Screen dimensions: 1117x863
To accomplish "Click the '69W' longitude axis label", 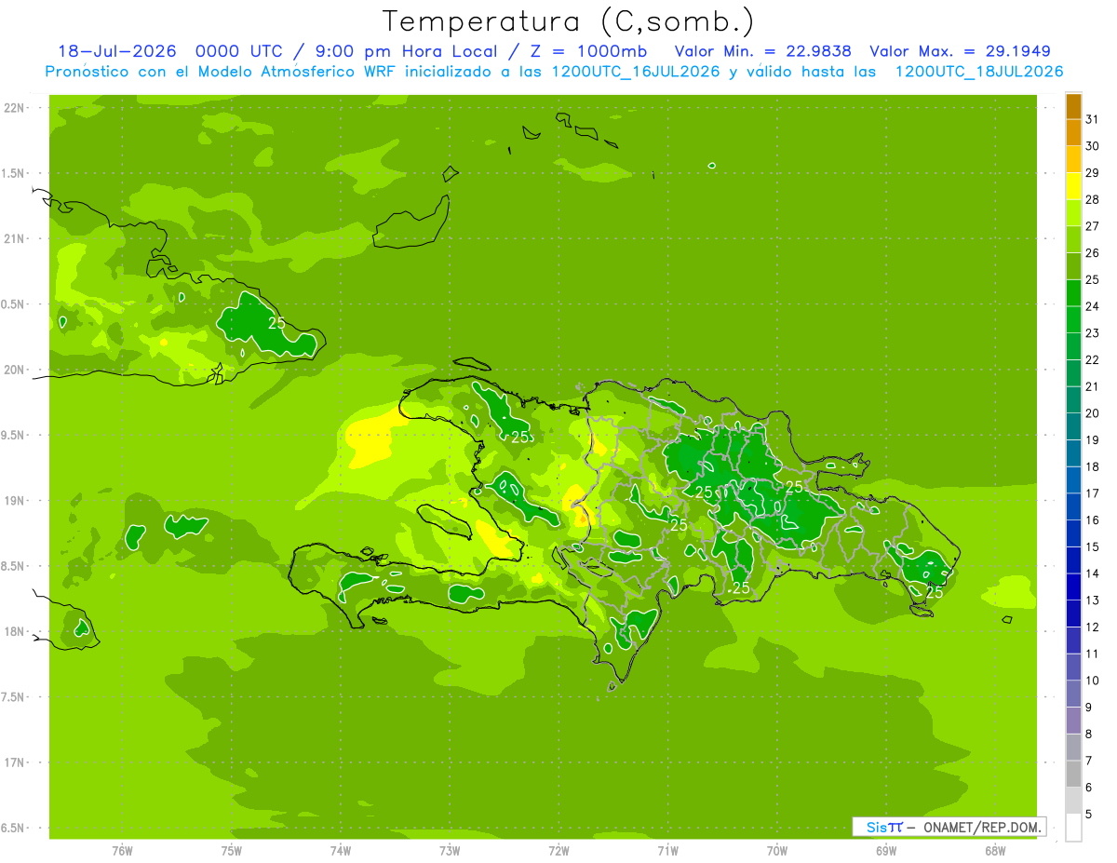I will point(886,851).
